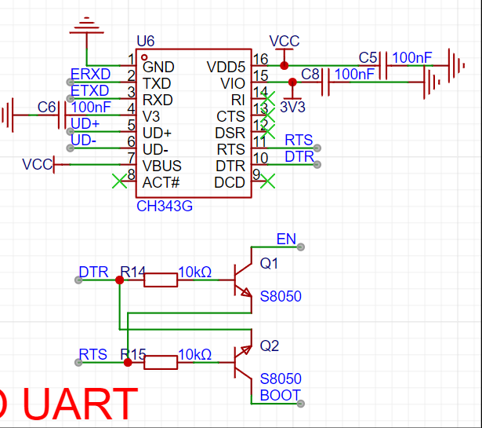
Task: Select the R15 resistor body
Action: (x=161, y=362)
